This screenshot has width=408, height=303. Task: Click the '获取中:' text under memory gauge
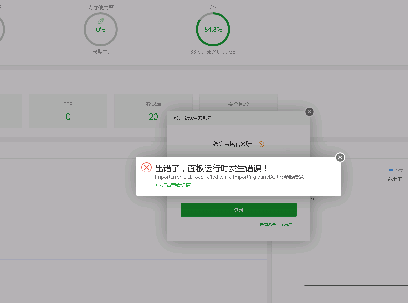101,52
